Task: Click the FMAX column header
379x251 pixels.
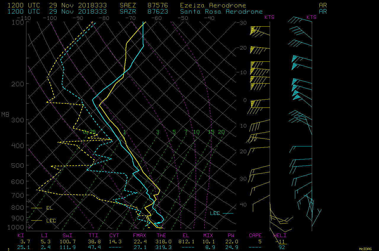Action: pyautogui.click(x=139, y=235)
